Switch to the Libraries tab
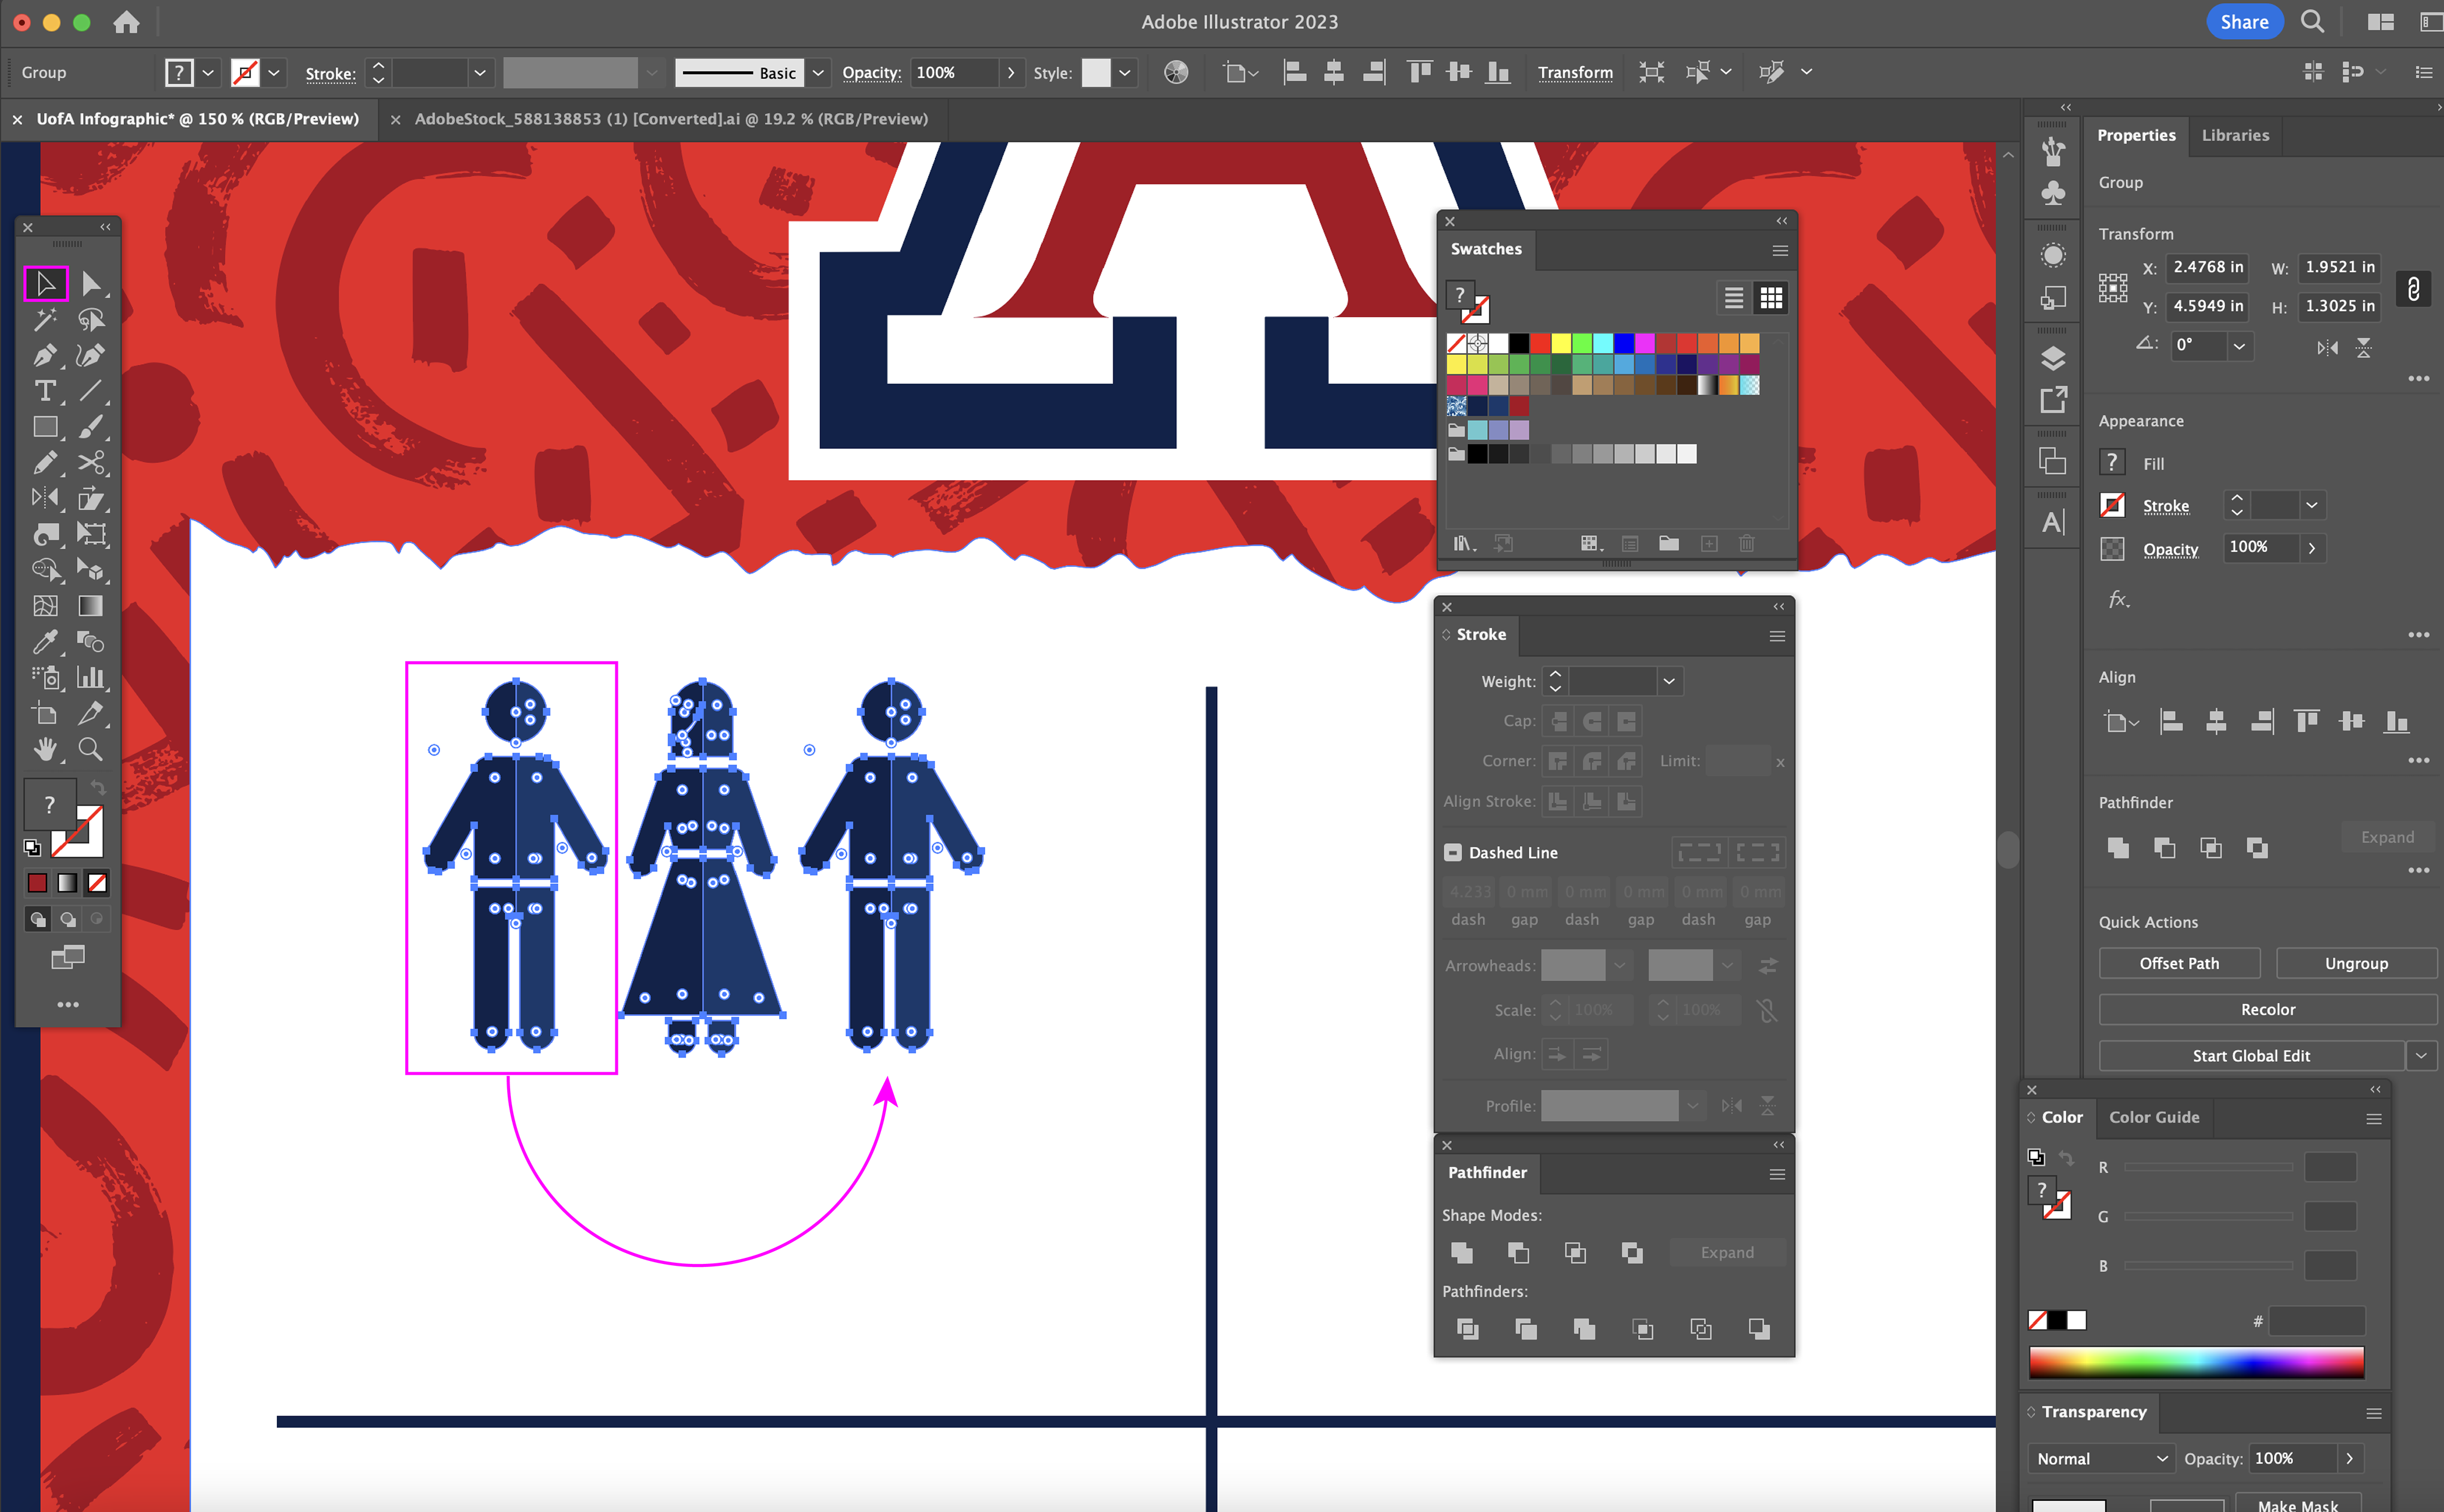 (x=2234, y=135)
